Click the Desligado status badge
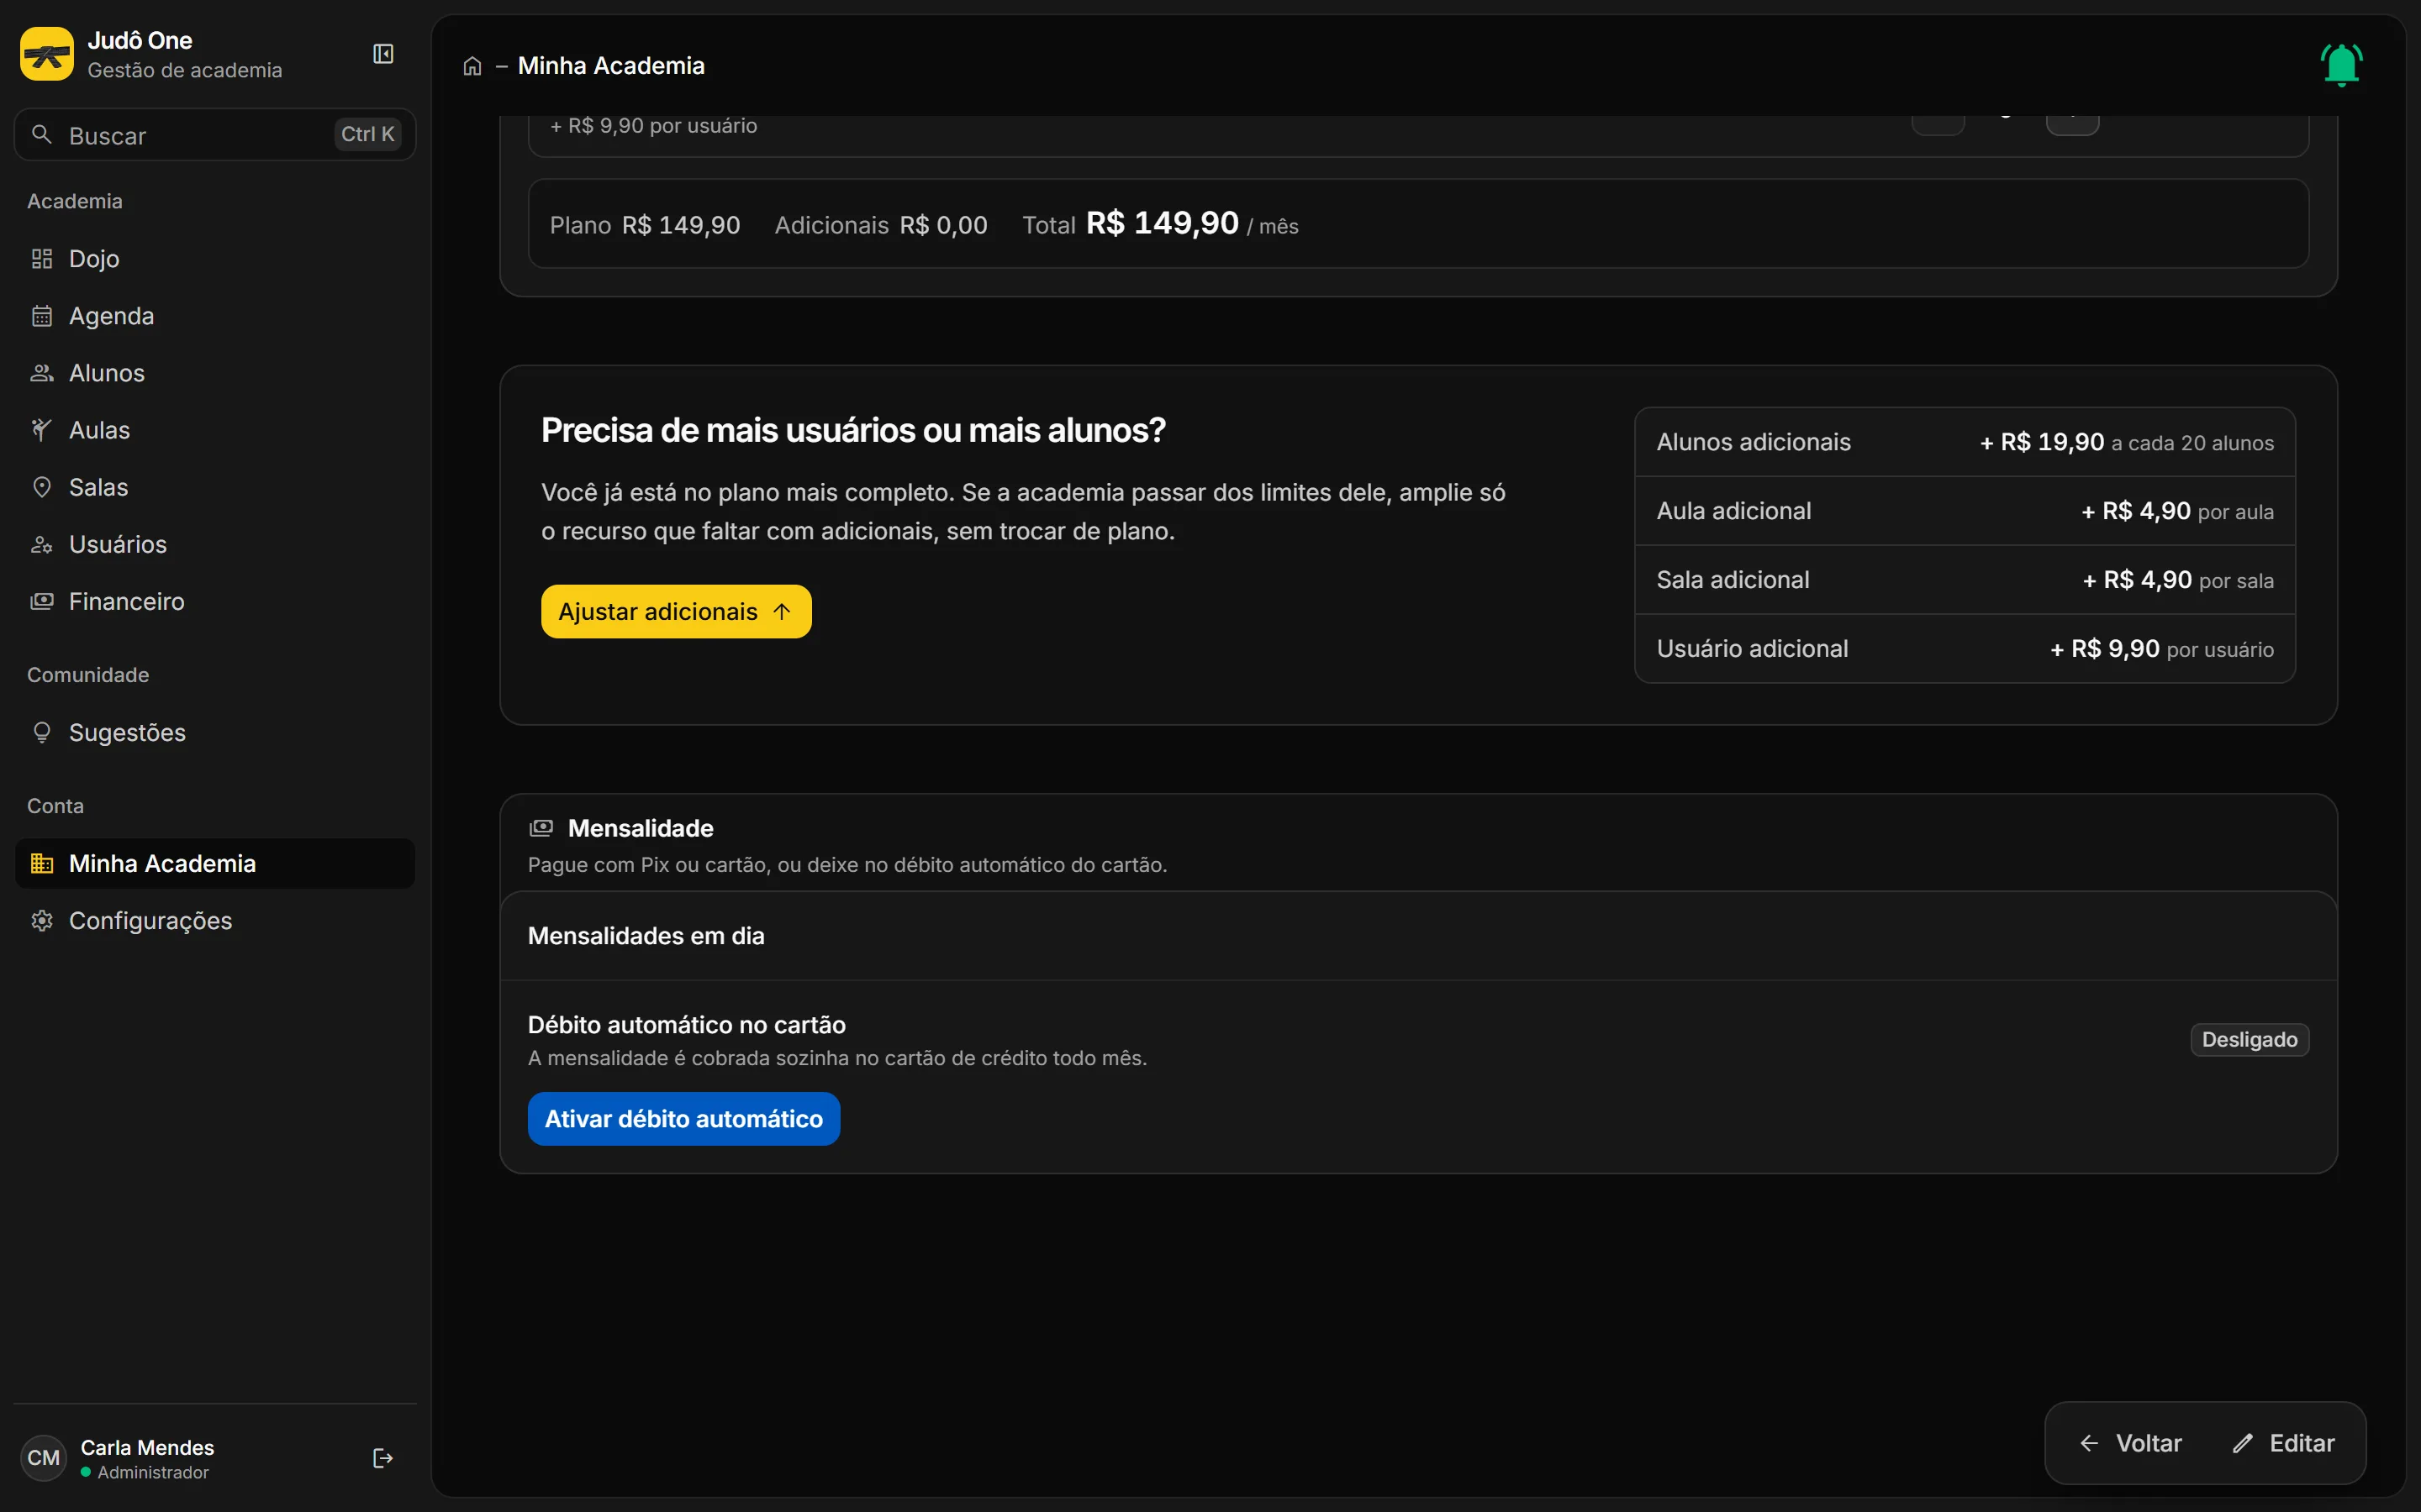Viewport: 2421px width, 1512px height. pyautogui.click(x=2249, y=1040)
